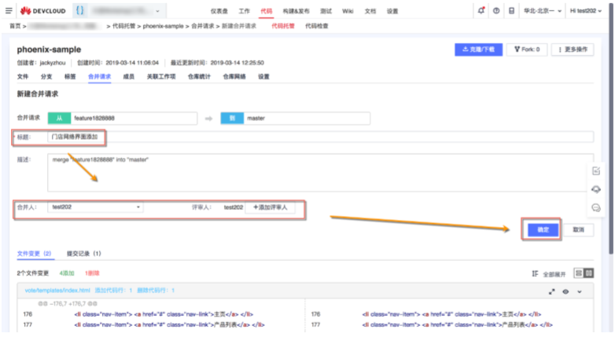This screenshot has width=615, height=337.
Task: Click the expand-all tree icon next to 全部展开
Action: coord(535,273)
